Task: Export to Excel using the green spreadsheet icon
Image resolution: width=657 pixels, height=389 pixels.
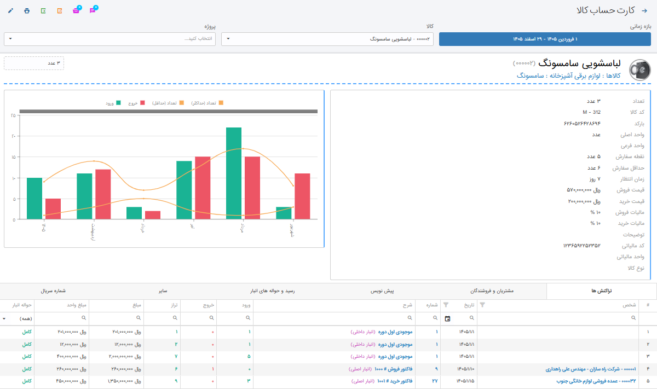Action: [x=43, y=11]
